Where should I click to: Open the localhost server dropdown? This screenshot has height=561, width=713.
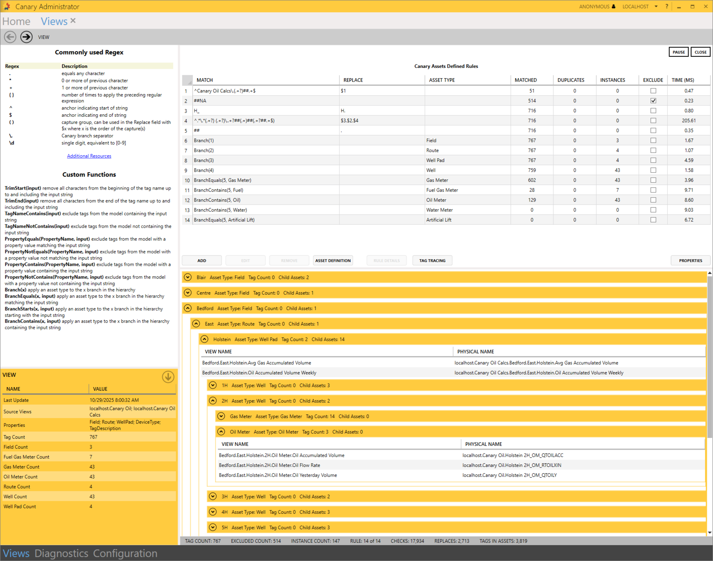tap(656, 6)
